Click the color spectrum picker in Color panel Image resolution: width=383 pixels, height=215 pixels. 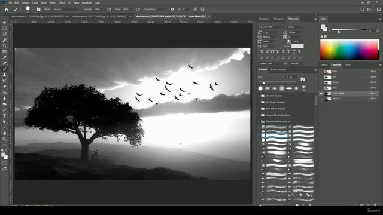(349, 50)
